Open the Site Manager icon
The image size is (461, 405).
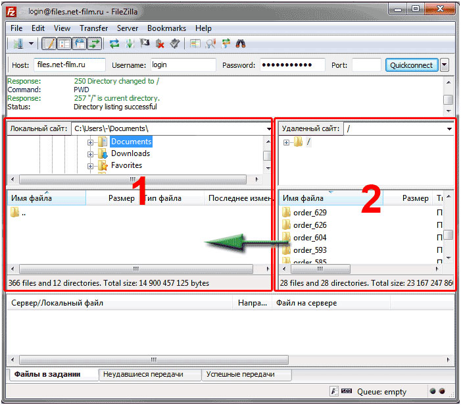[18, 44]
